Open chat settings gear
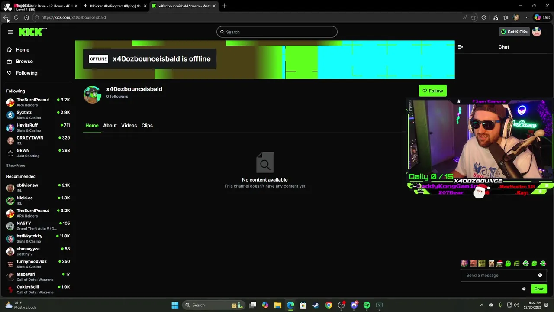The image size is (554, 312). [x=524, y=289]
